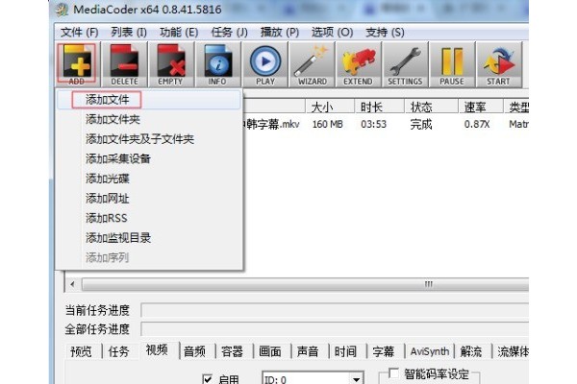
Task: Click the 03:53 duration cell
Action: pyautogui.click(x=373, y=124)
